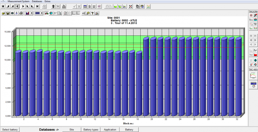The image size is (258, 132).
Task: Jump to last record arrow button
Action: click(x=37, y=6)
